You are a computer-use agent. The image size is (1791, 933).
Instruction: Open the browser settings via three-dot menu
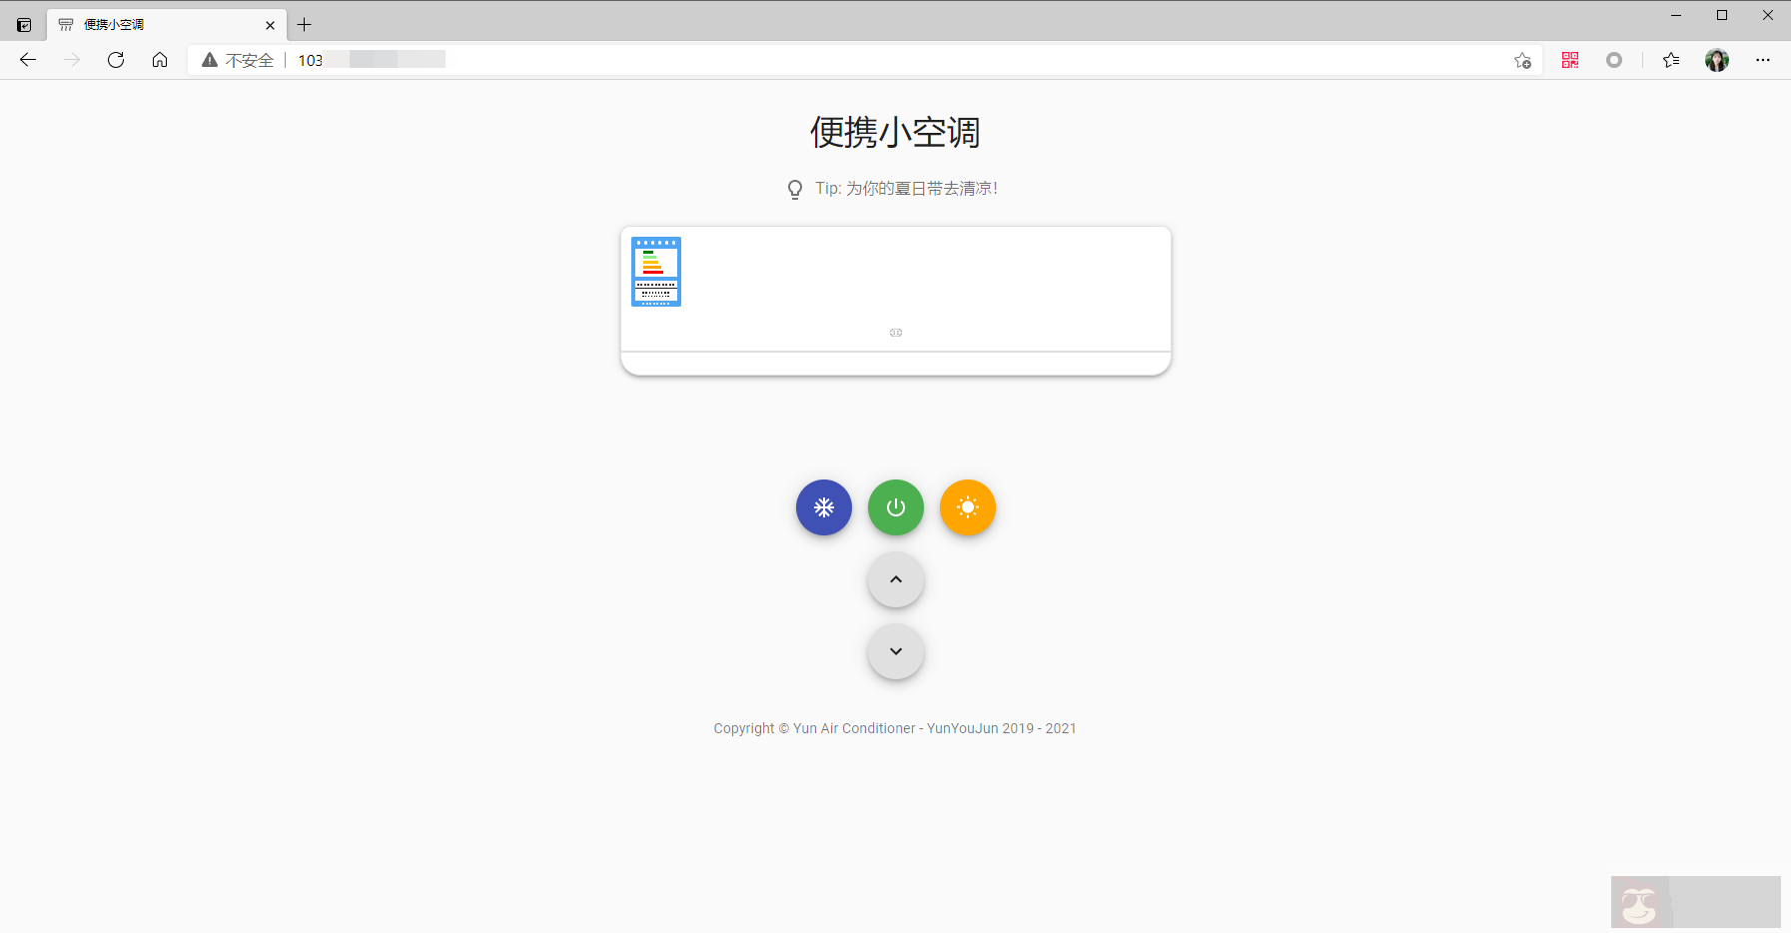click(x=1764, y=60)
